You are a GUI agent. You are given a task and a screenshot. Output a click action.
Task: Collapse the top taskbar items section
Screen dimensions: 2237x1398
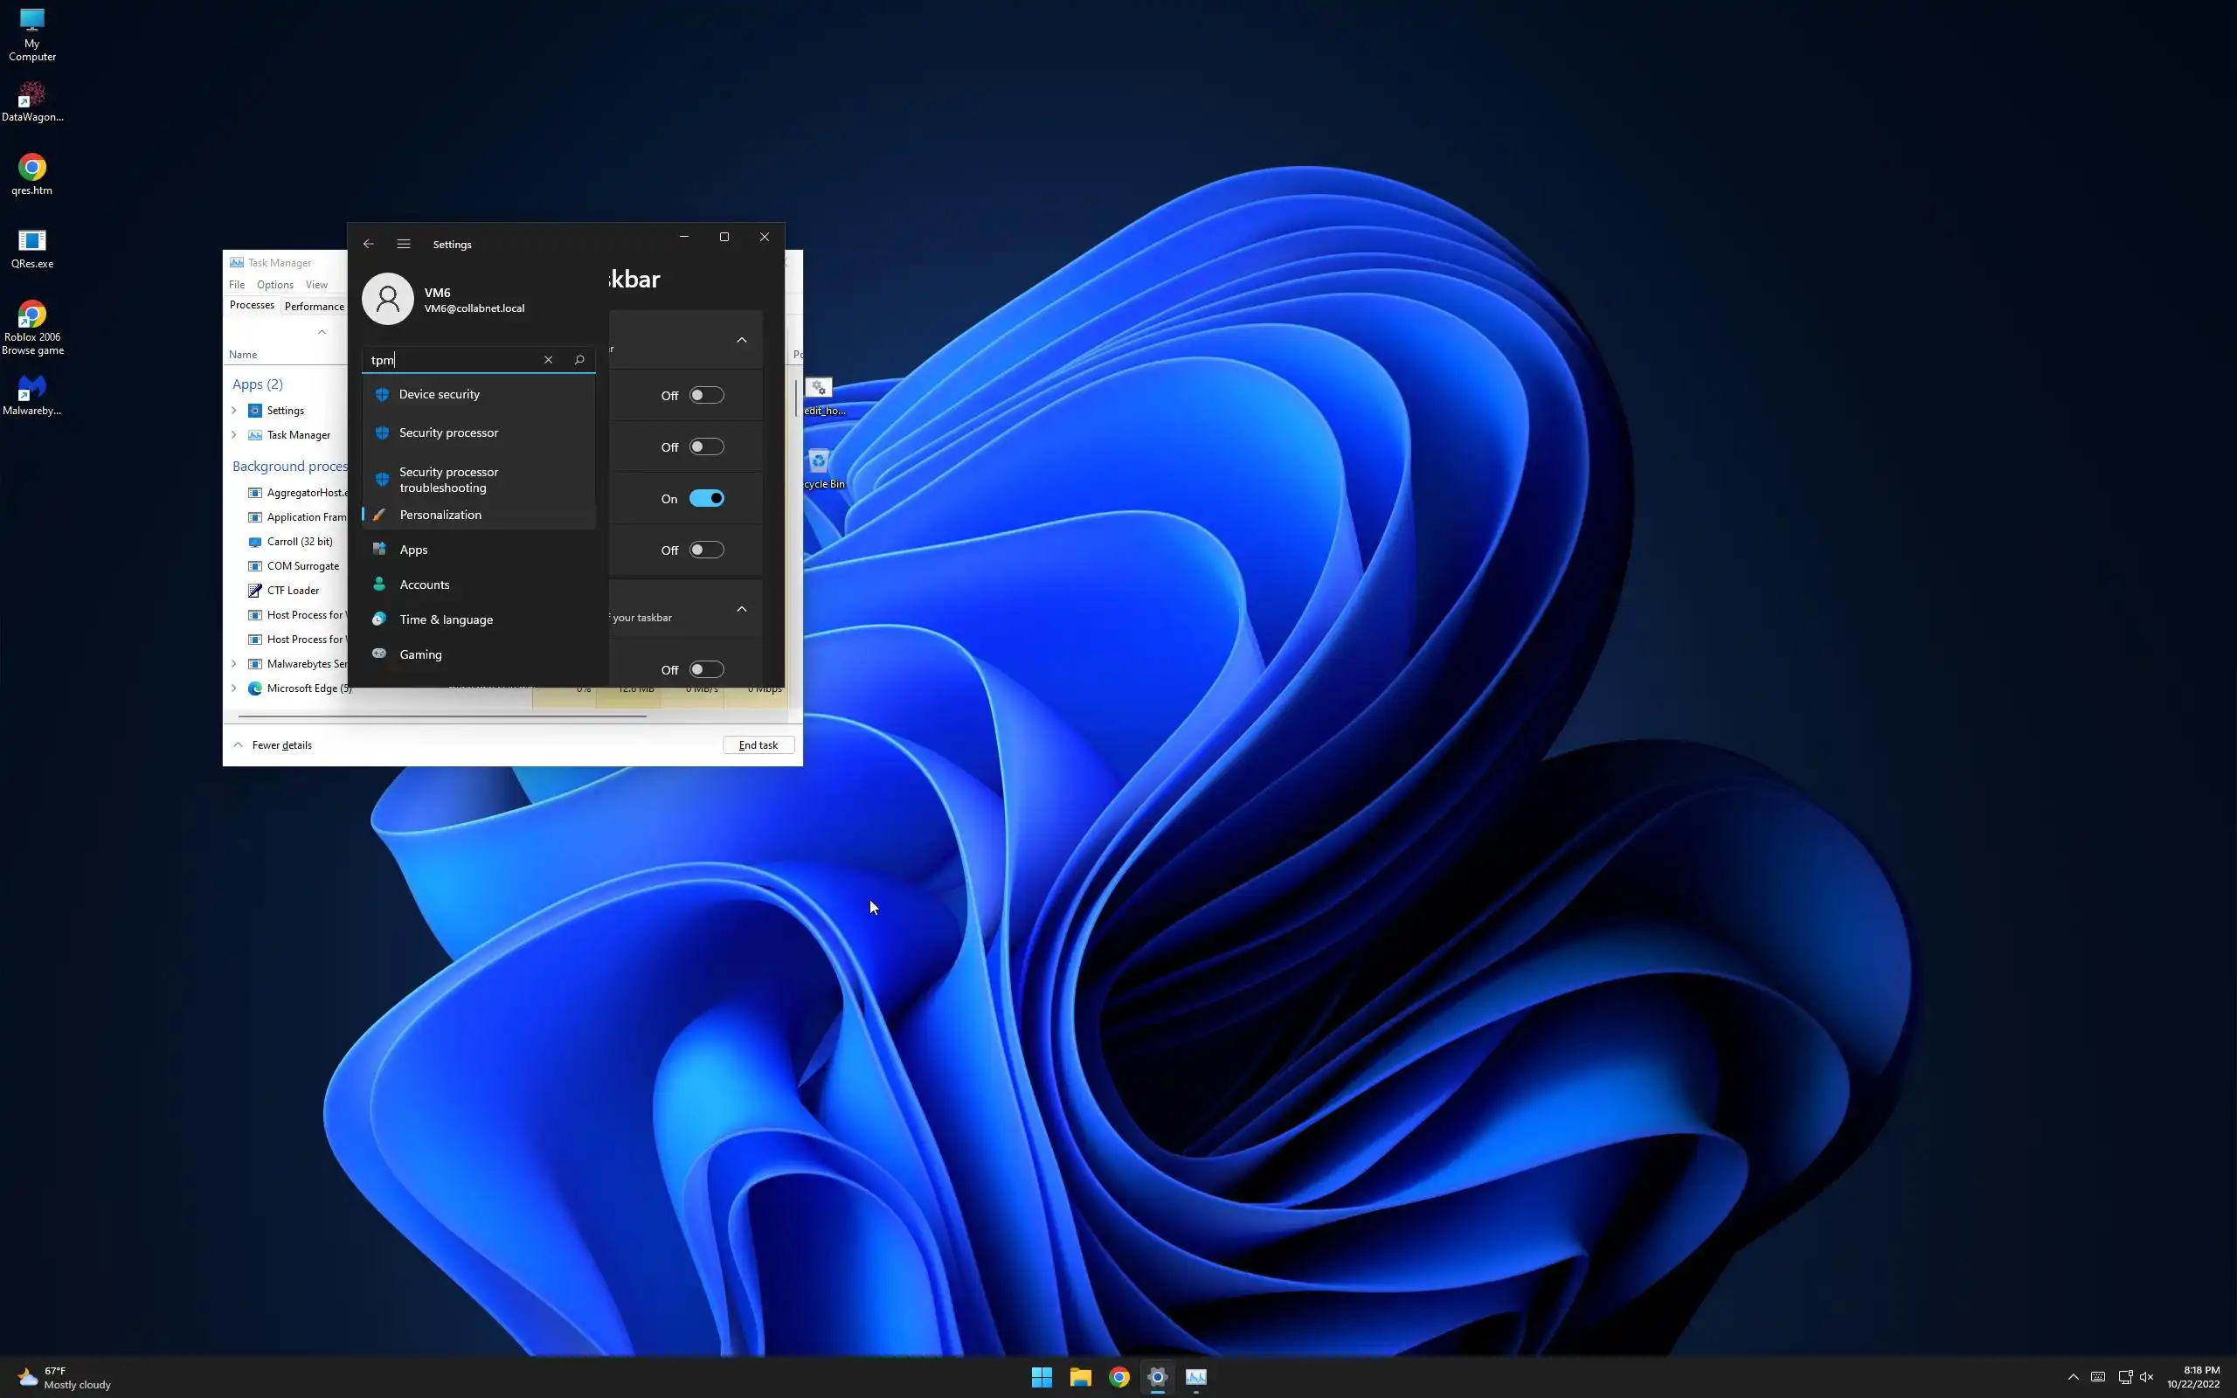pyautogui.click(x=741, y=340)
